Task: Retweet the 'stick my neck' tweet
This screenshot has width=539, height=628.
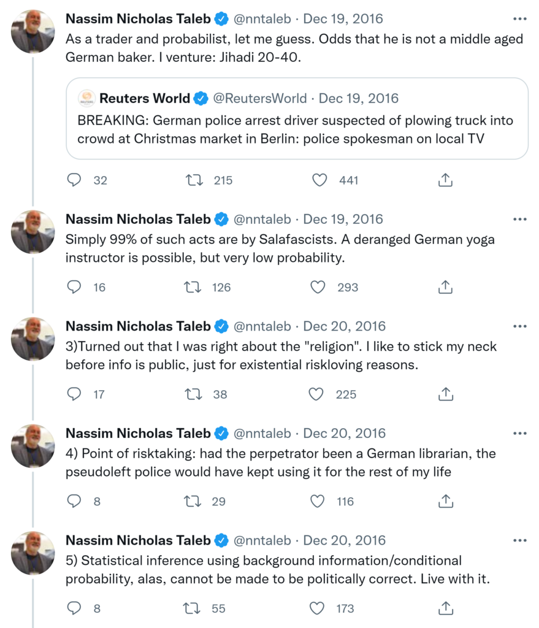Action: (193, 394)
